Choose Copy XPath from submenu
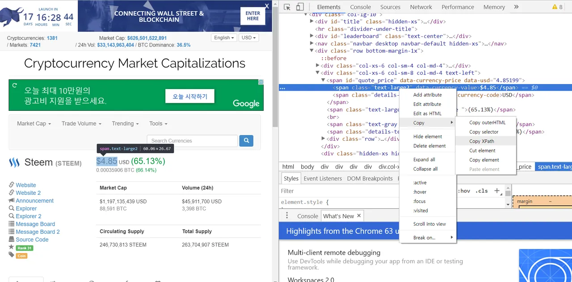Viewport: 572px width, 282px height. [486, 141]
